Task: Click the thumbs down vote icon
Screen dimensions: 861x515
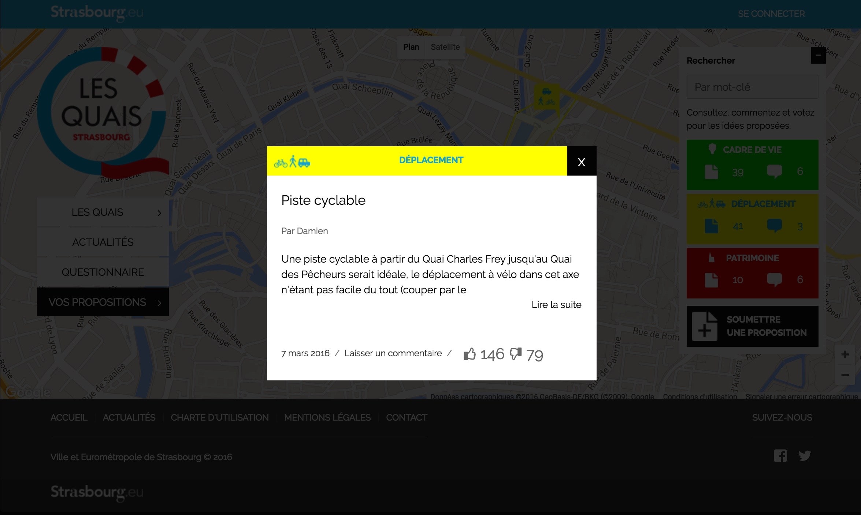Action: pos(516,354)
